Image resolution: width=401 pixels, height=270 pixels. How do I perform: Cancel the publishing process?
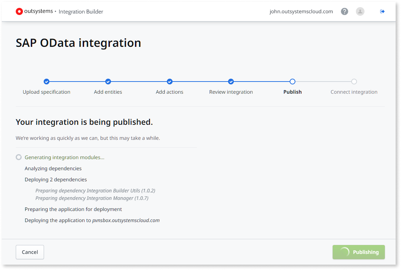pyautogui.click(x=30, y=252)
